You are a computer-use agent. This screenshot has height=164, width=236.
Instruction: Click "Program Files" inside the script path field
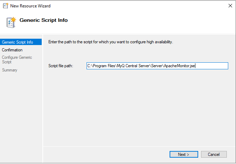tap(104, 66)
